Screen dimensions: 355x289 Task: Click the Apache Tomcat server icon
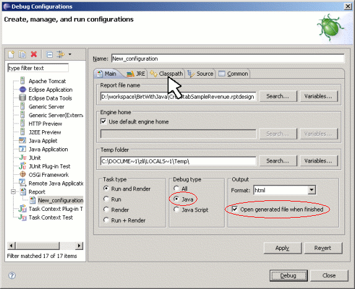22,81
